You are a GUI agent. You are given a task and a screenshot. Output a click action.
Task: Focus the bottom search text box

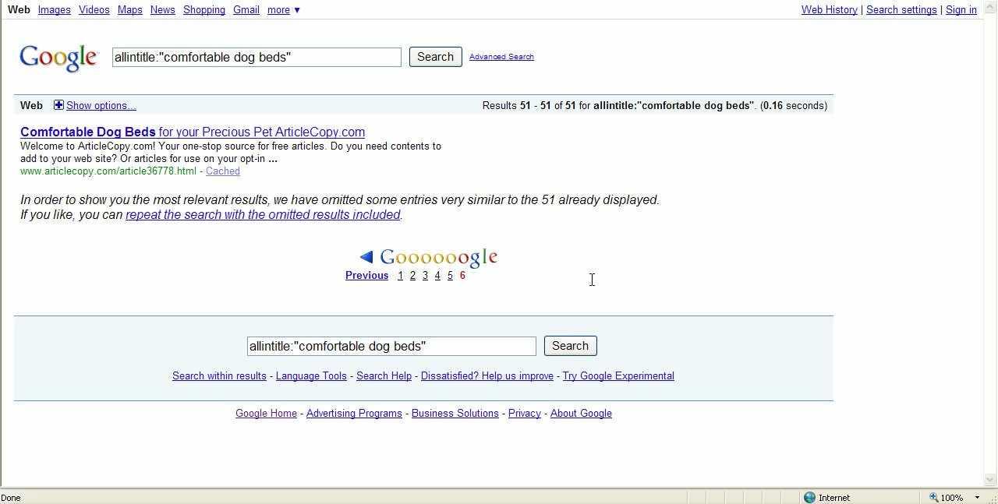point(391,346)
